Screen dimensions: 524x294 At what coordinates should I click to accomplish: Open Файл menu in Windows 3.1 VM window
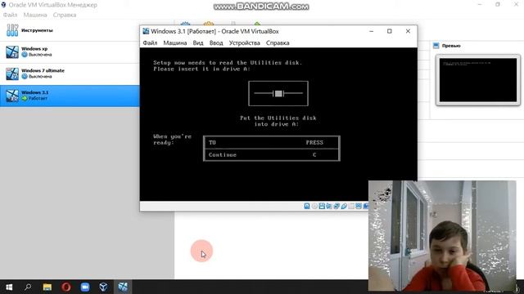150,43
